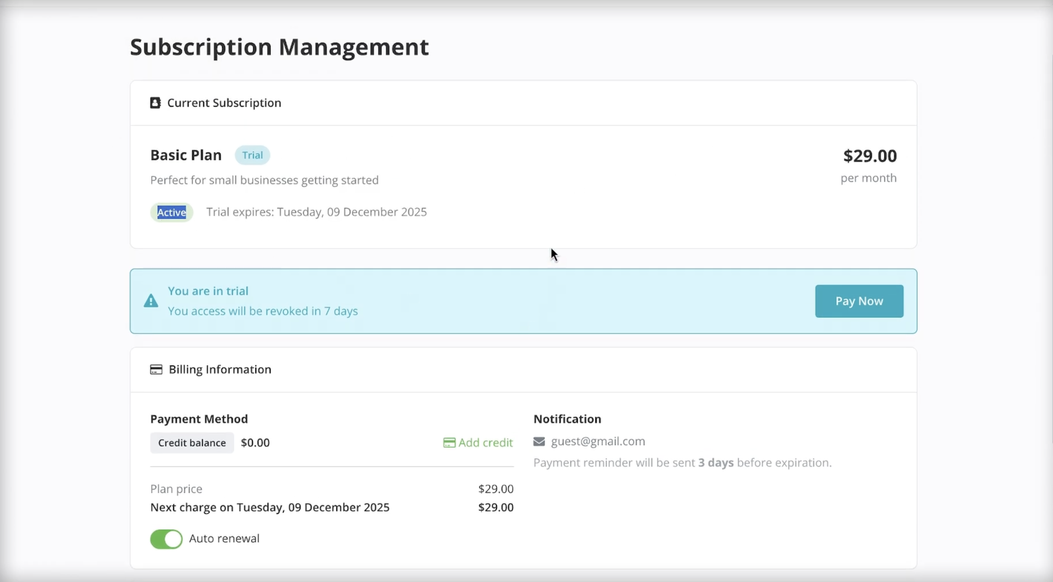Click the Auto renewal label text
Viewport: 1053px width, 582px height.
[224, 539]
